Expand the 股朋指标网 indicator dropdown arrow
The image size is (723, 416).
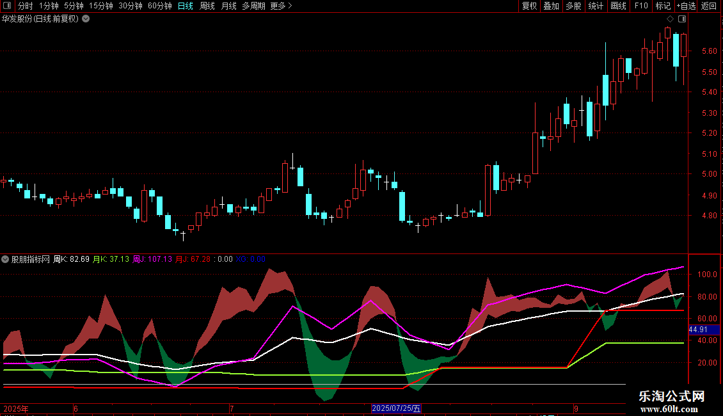(5, 259)
